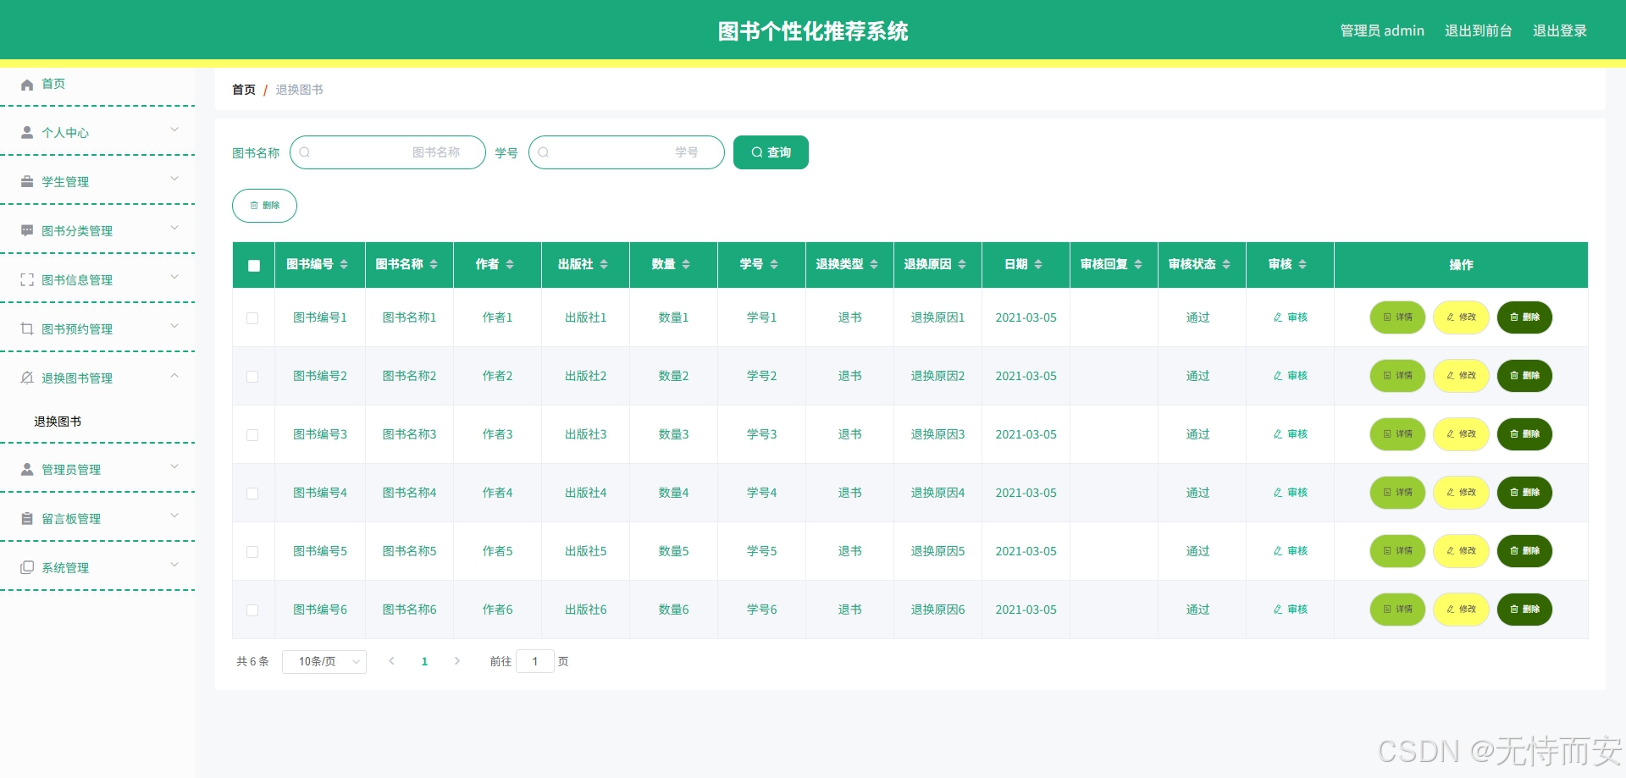Sort table by 图书编号 column arrows
This screenshot has height=778, width=1626.
click(x=344, y=265)
